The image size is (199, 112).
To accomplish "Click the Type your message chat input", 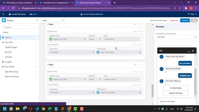I will (177, 101).
